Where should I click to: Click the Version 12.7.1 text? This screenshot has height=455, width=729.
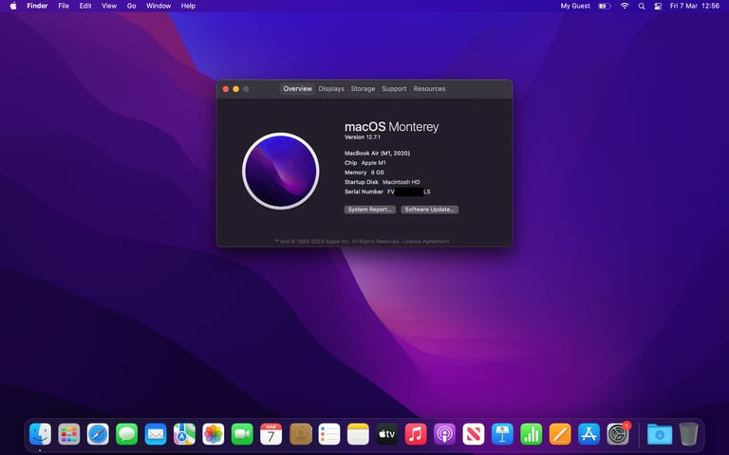pyautogui.click(x=363, y=137)
